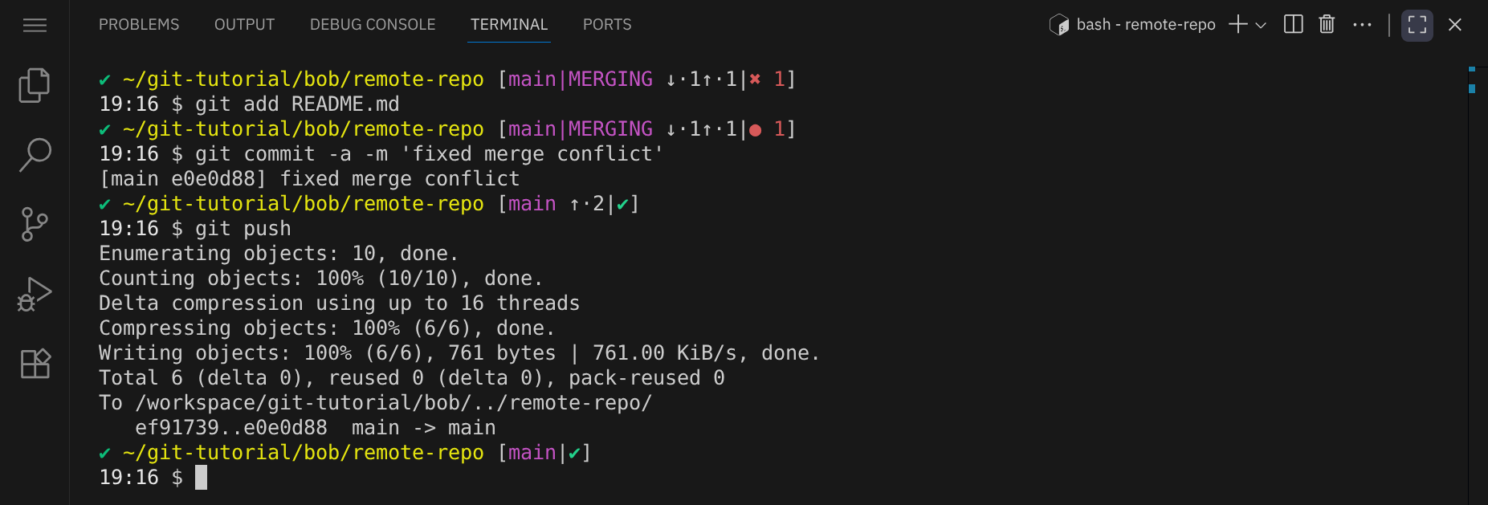Switch to the DEBUG CONSOLE tab

373,25
